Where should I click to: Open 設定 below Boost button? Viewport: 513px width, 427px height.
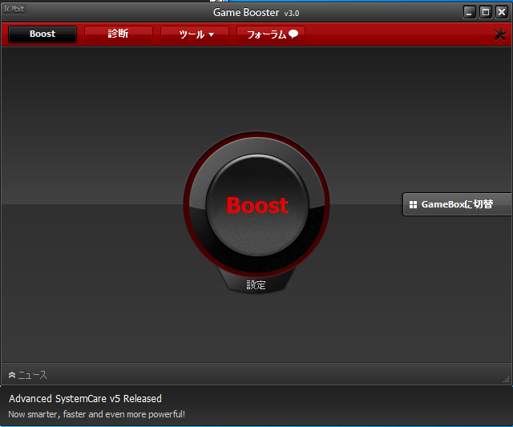(x=256, y=284)
